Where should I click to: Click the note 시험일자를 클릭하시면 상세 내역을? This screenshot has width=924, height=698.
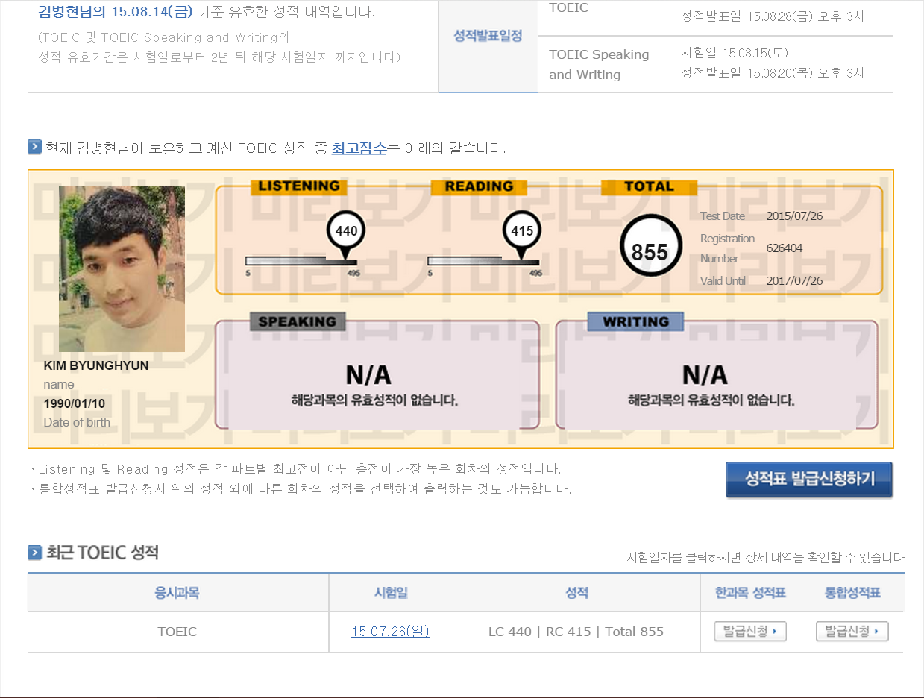coord(766,557)
